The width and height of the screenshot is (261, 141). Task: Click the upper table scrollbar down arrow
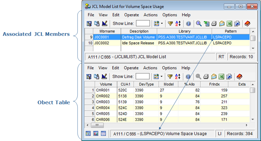click(252, 48)
